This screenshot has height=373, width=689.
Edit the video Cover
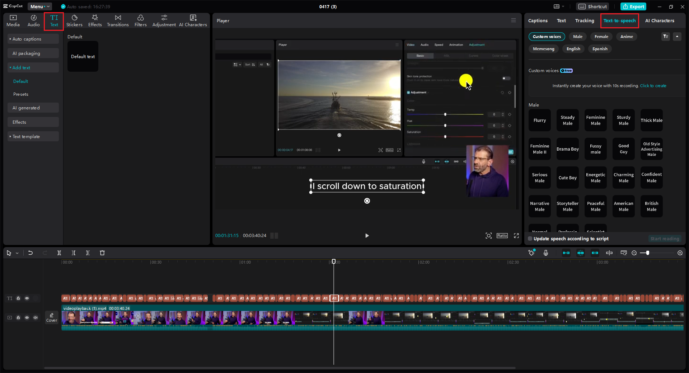[x=52, y=317]
